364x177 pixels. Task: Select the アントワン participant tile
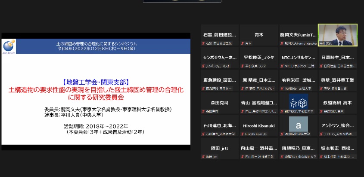337,126
